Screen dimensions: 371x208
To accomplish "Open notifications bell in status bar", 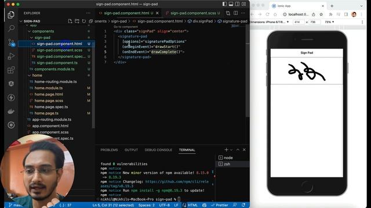I will [243, 205].
